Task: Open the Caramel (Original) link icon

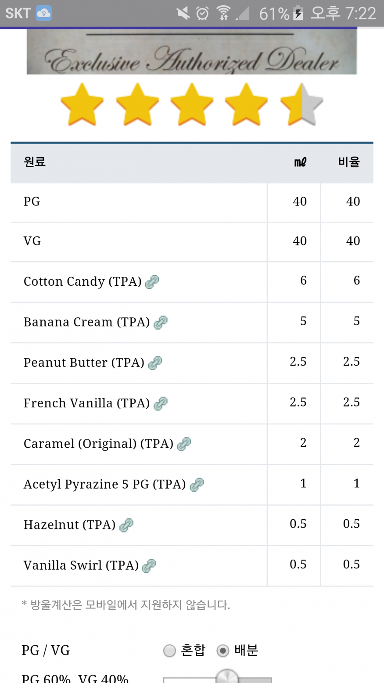Action: (183, 444)
